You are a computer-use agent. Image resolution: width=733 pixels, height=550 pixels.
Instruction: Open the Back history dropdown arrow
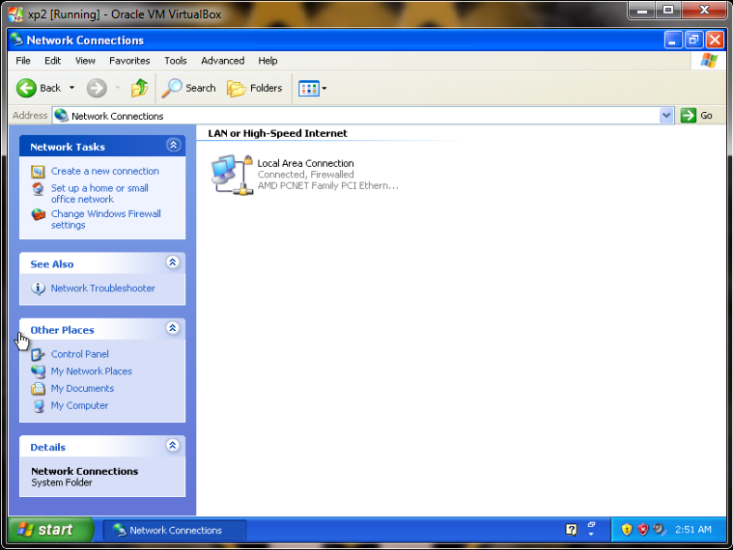click(72, 87)
